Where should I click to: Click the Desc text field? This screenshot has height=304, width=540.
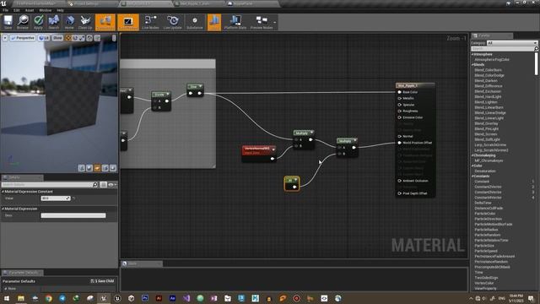(73, 215)
